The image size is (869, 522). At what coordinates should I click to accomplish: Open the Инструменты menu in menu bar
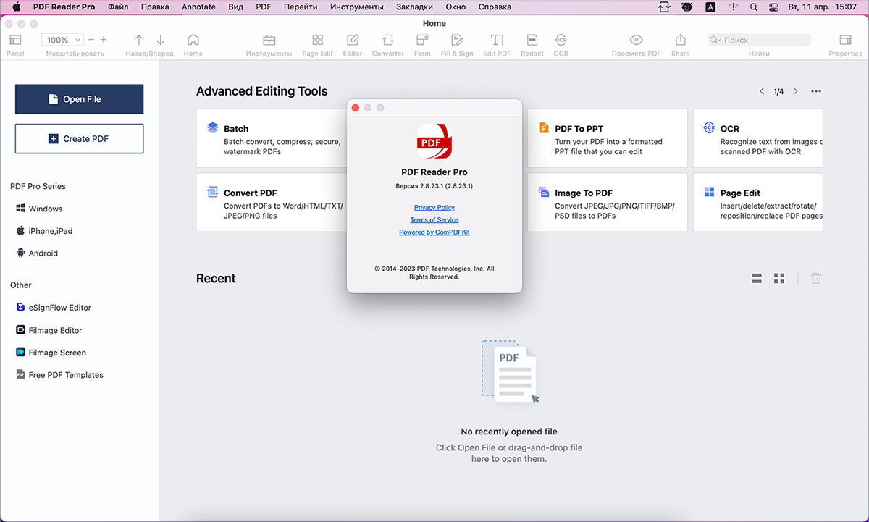(x=357, y=7)
